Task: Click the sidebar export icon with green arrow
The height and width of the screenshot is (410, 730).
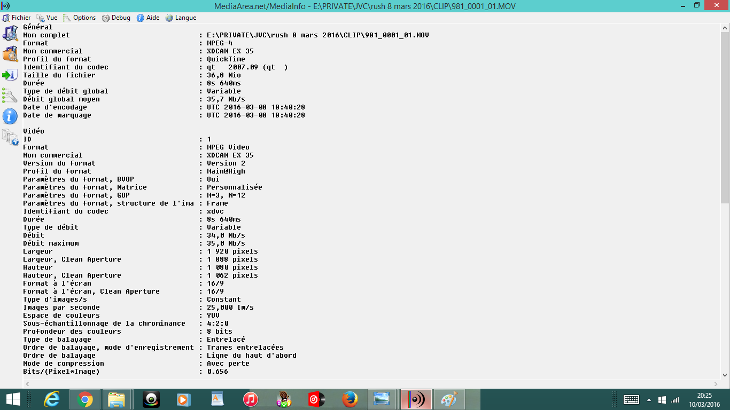Action: (x=10, y=75)
